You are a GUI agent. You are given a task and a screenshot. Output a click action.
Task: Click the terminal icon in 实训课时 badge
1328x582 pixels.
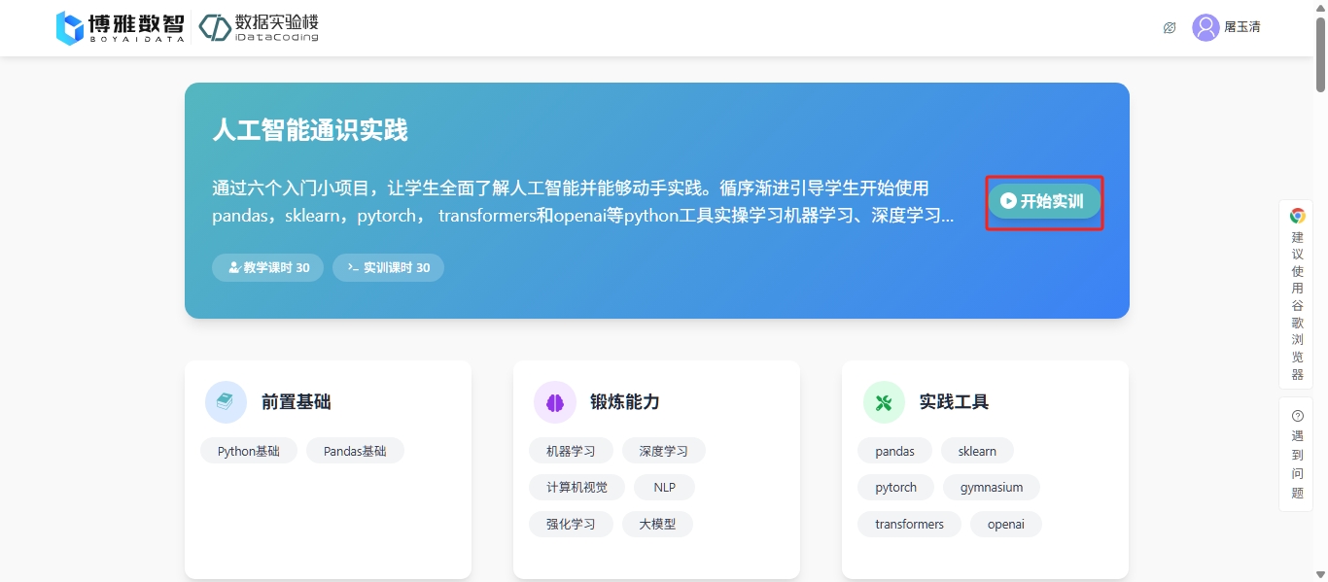click(354, 267)
